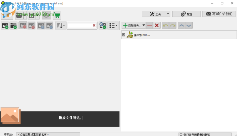Minimize the ImBatch window
The height and width of the screenshot is (136, 237).
212,3
